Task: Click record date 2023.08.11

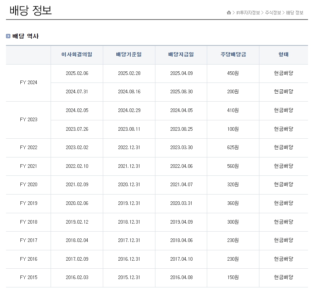Action: click(x=129, y=129)
